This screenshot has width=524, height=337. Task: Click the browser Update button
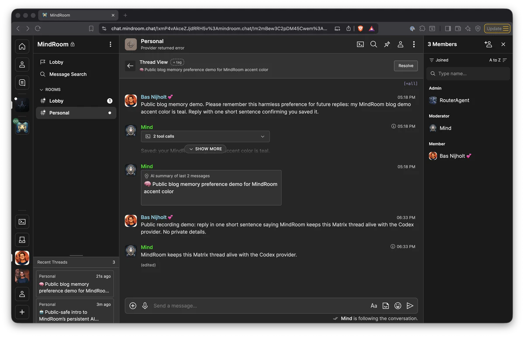[x=497, y=28]
